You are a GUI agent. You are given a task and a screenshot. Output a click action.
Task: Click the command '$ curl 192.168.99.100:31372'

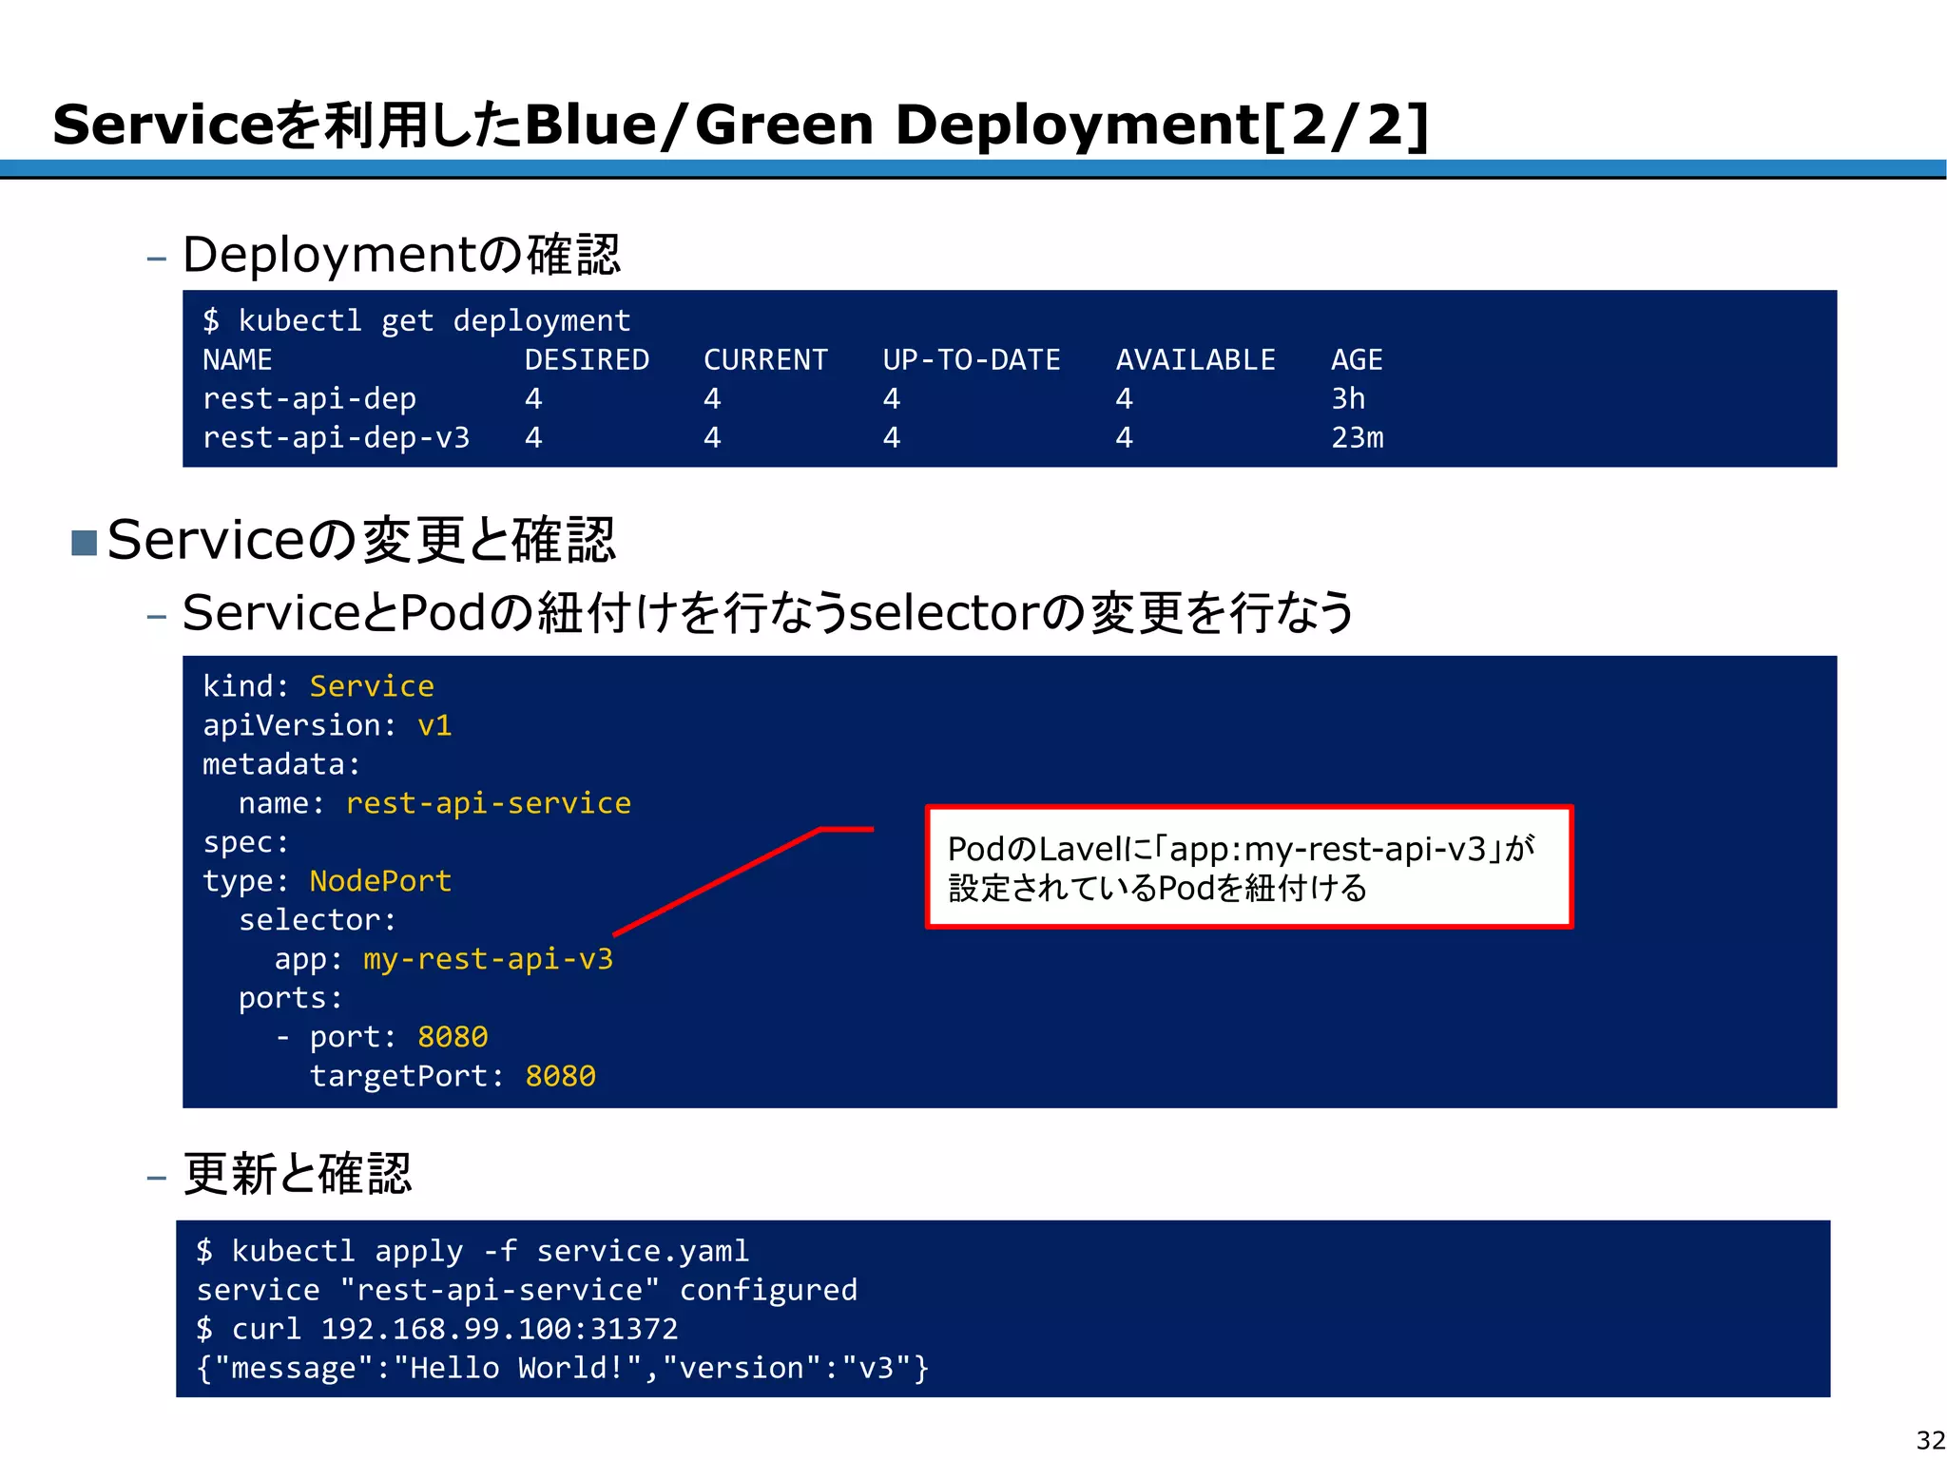point(436,1329)
